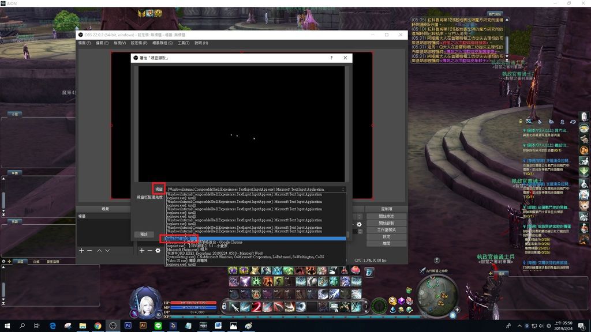The height and width of the screenshot is (332, 591).
Task: Open the 工具 (T) menu in OBS
Action: tap(183, 43)
